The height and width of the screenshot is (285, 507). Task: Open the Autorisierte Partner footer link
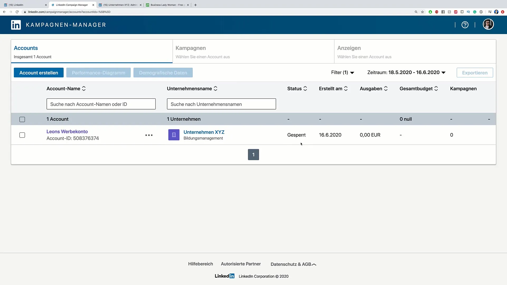point(241,264)
